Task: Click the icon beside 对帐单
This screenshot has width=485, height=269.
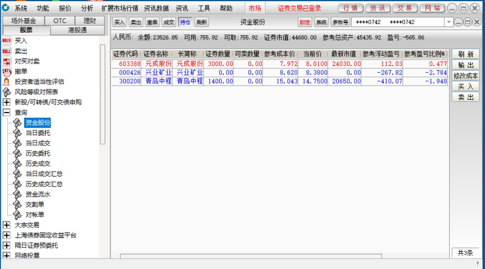Action: point(18,215)
